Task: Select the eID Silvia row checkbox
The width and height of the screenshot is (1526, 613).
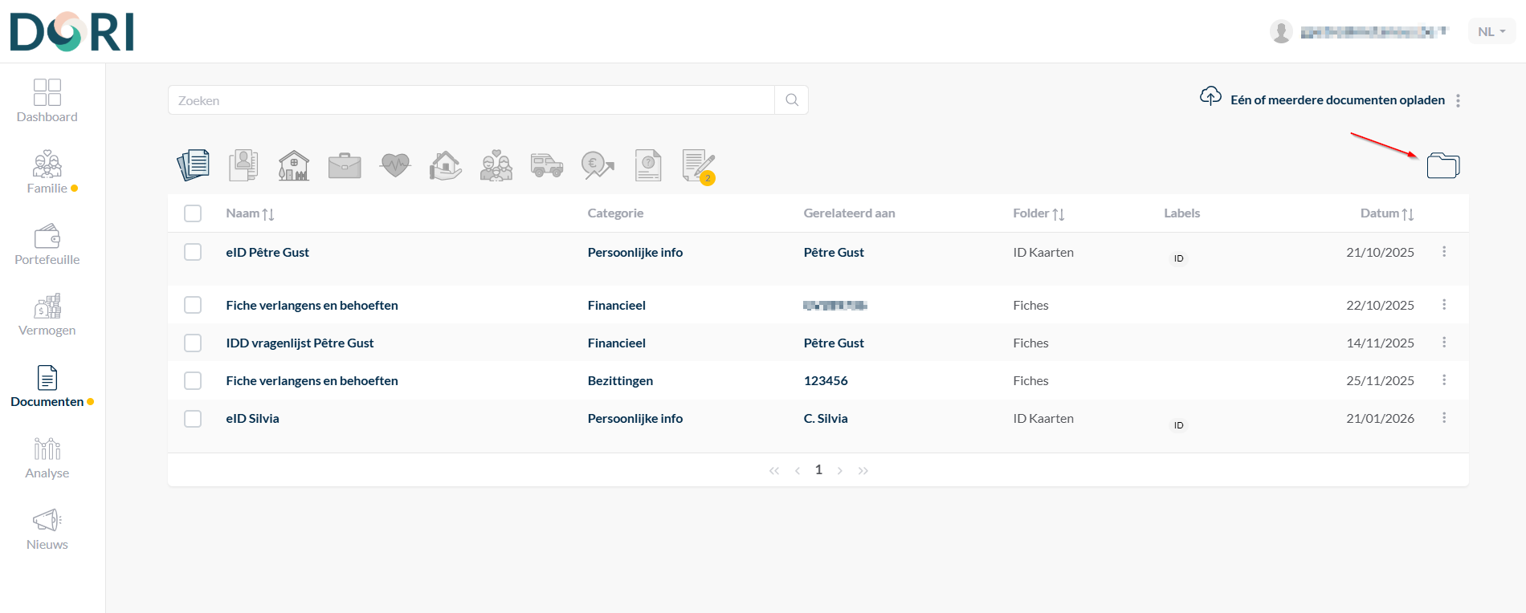Action: point(193,419)
